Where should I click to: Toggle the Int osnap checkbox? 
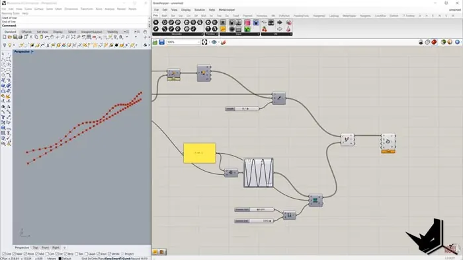click(x=58, y=254)
